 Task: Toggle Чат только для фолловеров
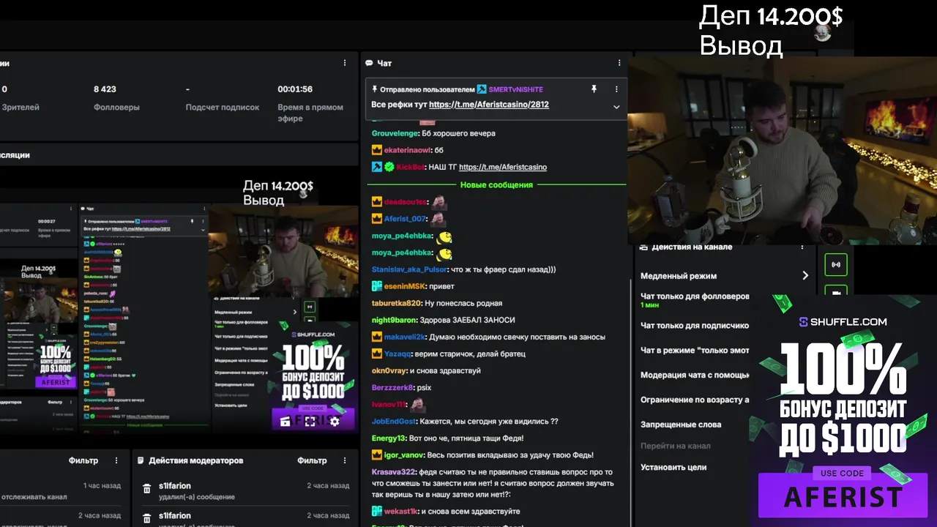[695, 299]
